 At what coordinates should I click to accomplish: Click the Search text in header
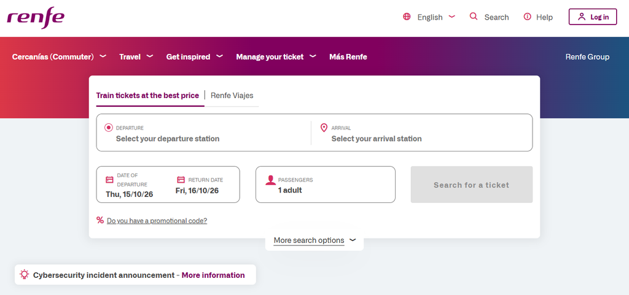point(496,17)
